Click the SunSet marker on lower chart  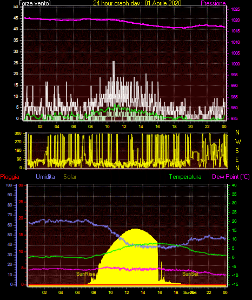(x=190, y=274)
